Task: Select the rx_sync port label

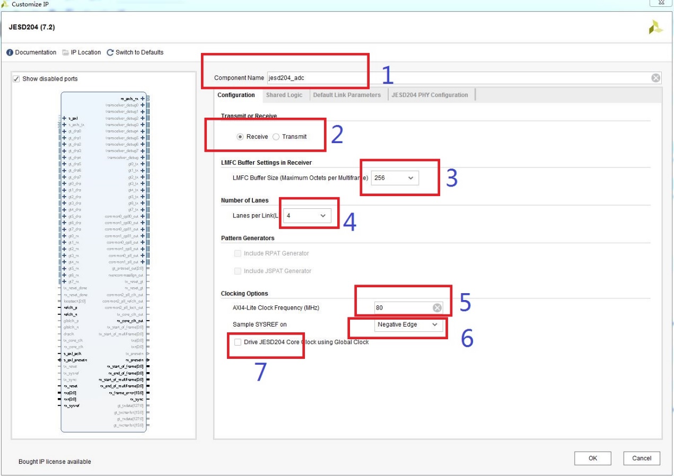Action: point(137,399)
